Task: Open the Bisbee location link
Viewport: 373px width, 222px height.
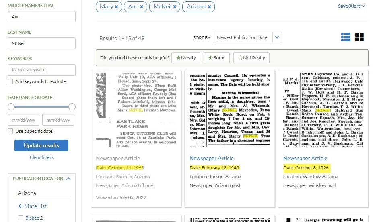Action: [32, 218]
